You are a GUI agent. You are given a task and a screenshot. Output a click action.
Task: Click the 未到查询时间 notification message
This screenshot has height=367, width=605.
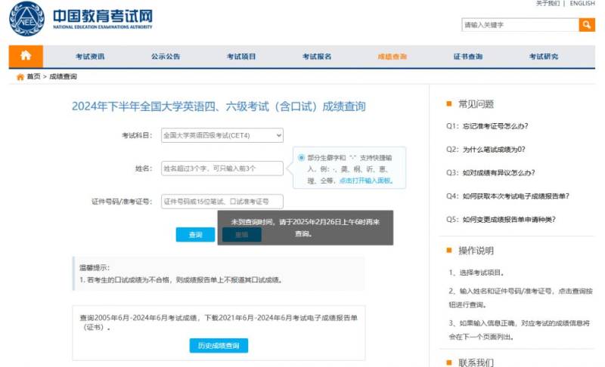click(306, 227)
